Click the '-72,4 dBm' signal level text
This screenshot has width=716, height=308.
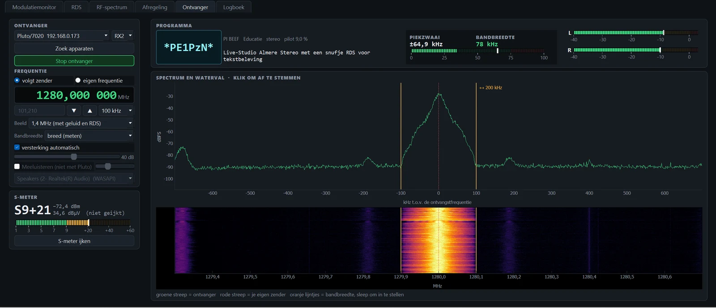click(67, 206)
